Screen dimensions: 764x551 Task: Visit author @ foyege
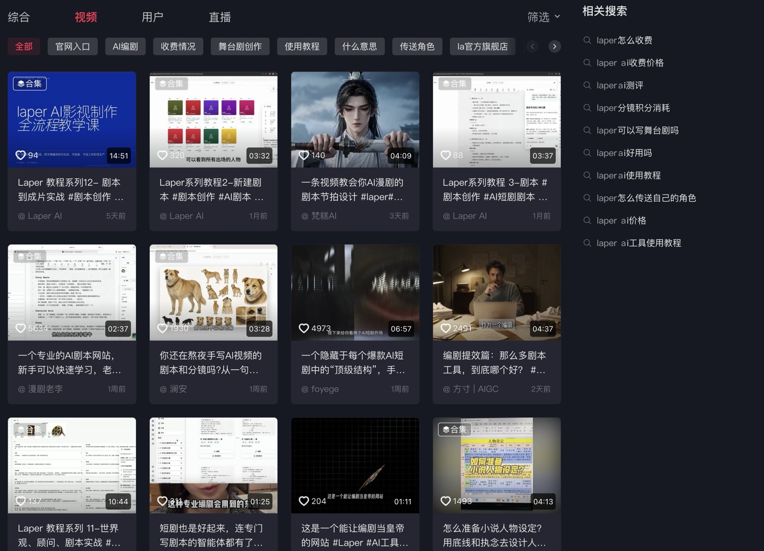pos(320,389)
